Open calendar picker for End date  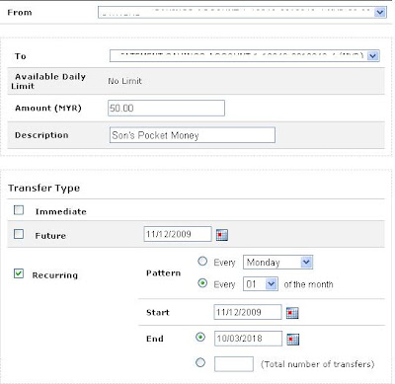coord(293,339)
